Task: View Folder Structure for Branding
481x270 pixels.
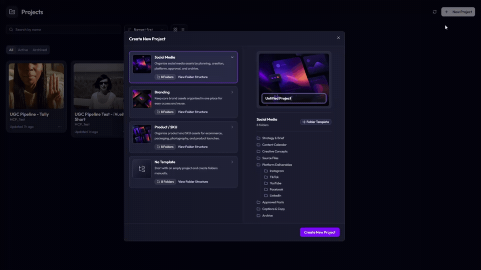Action: click(192, 112)
